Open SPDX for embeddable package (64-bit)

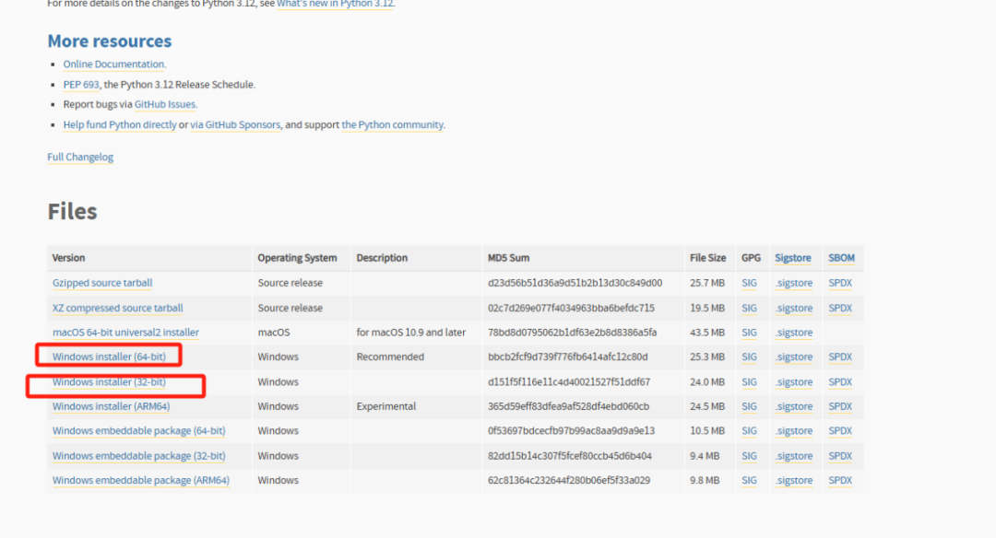pos(840,431)
